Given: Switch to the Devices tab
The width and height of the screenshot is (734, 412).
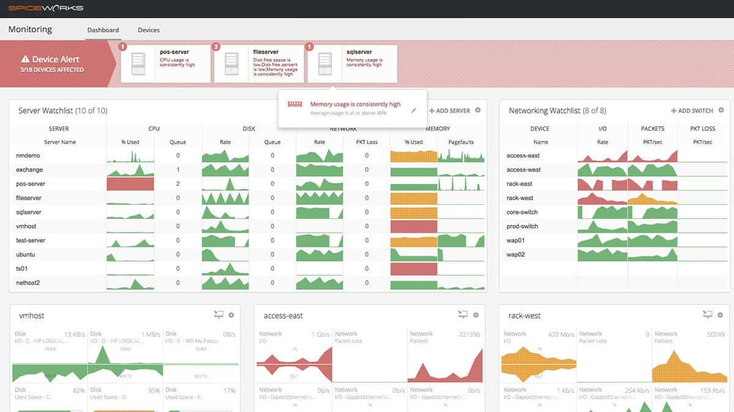Looking at the screenshot, I should click(x=149, y=29).
